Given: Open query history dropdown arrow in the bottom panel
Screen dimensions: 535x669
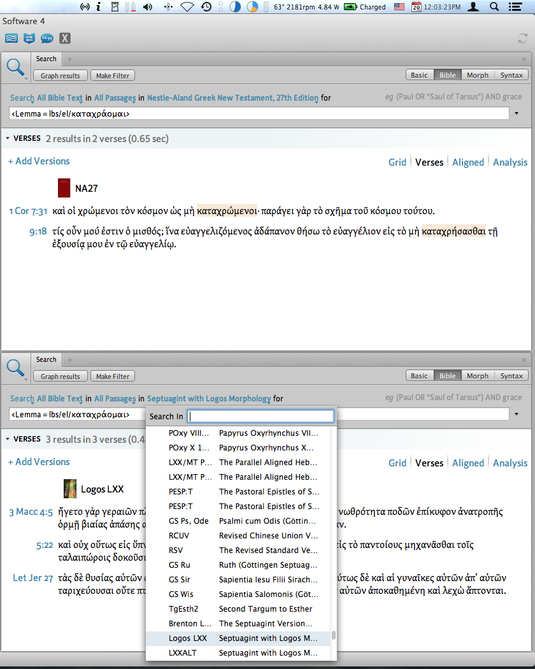Looking at the screenshot, I should click(517, 414).
